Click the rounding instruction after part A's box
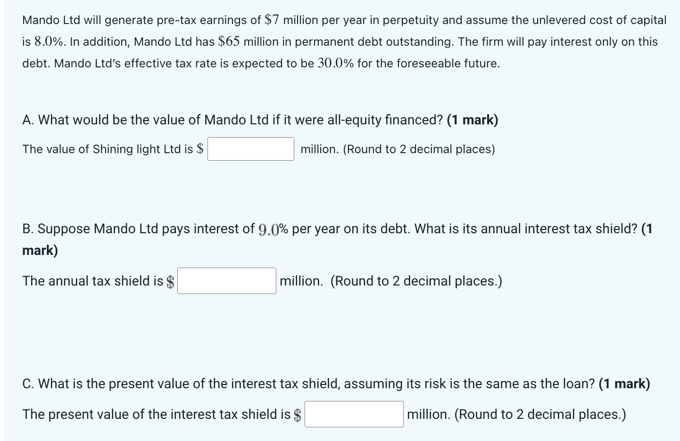This screenshot has width=680, height=441. tap(398, 149)
